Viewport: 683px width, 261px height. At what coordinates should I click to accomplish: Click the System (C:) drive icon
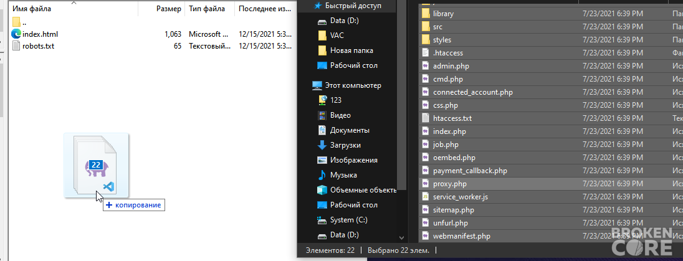[322, 220]
